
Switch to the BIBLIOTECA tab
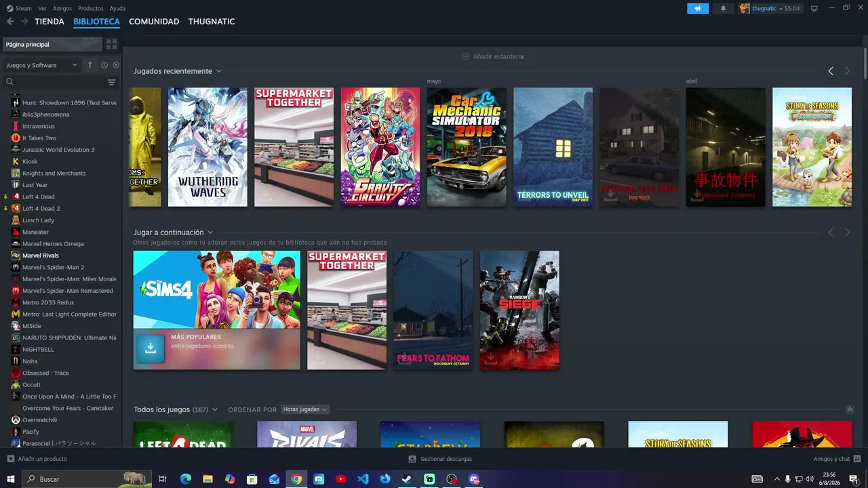(96, 22)
